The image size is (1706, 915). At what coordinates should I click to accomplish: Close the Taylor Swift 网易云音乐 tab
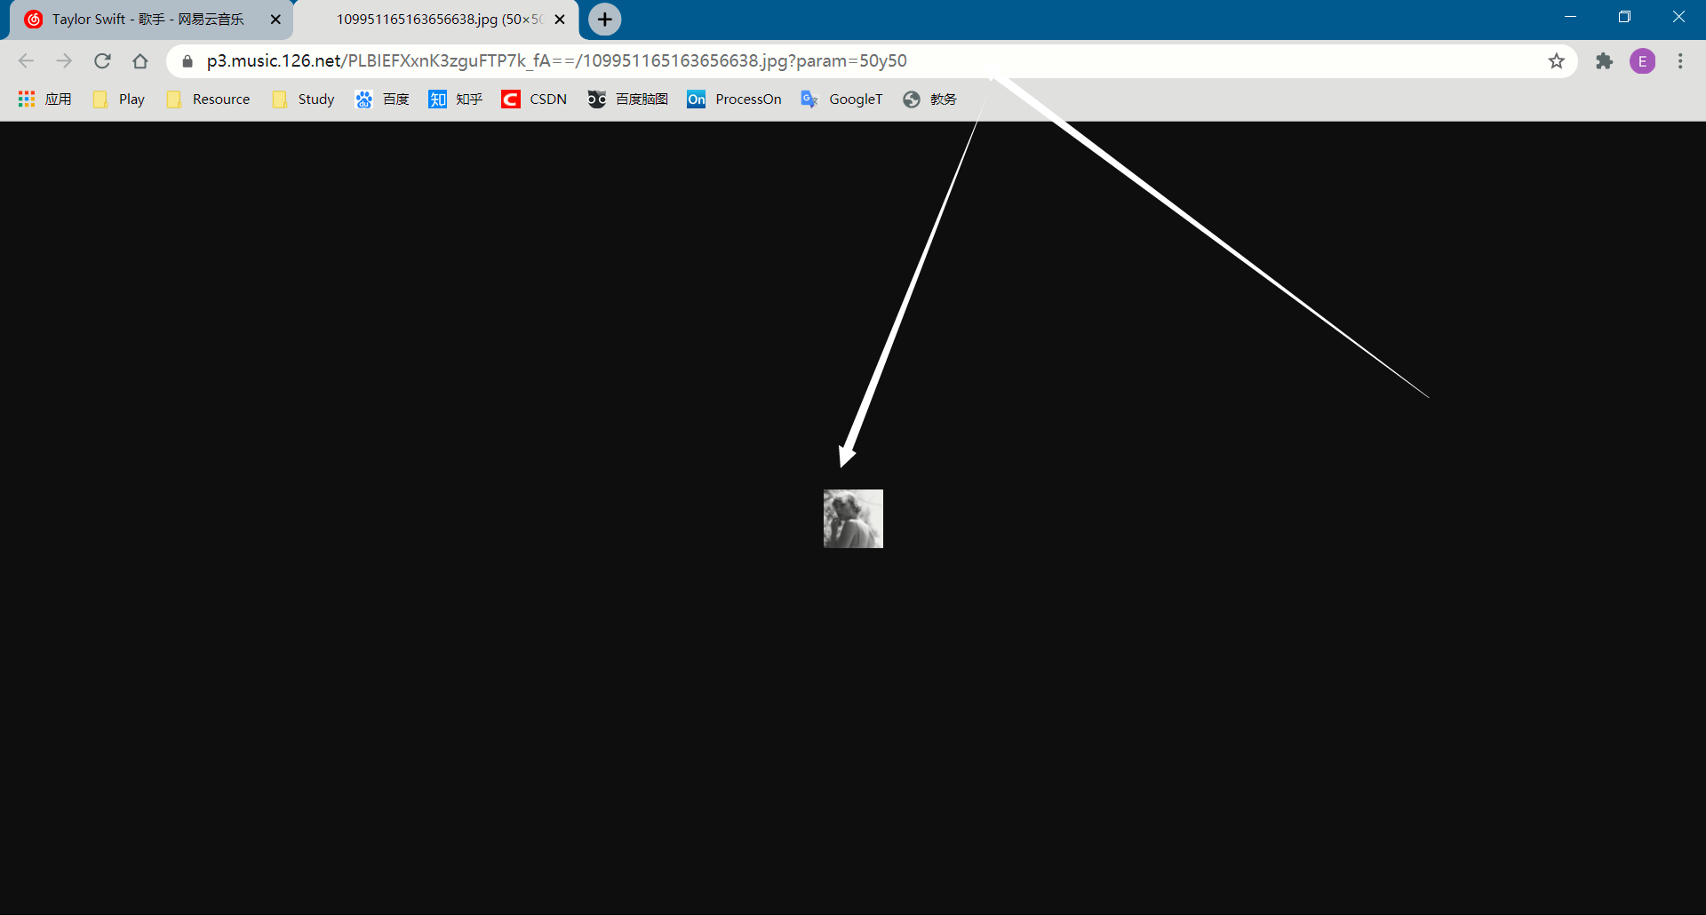click(x=275, y=20)
